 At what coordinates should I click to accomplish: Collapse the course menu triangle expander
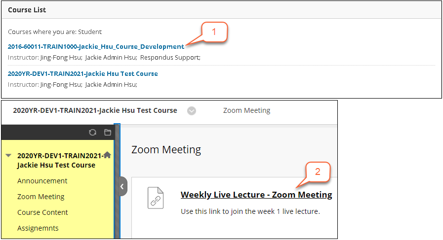pos(8,155)
